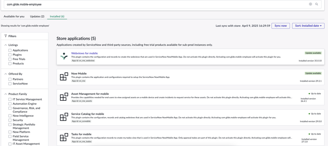Screen dimensions: 328x146
Task: Click the Now Mobile app icon
Action: (x=64, y=77)
